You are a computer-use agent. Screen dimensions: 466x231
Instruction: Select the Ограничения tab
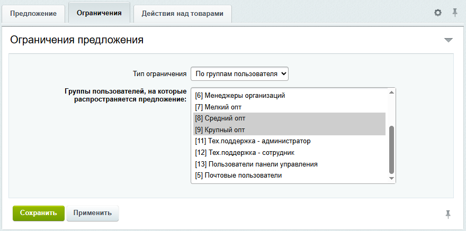99,13
